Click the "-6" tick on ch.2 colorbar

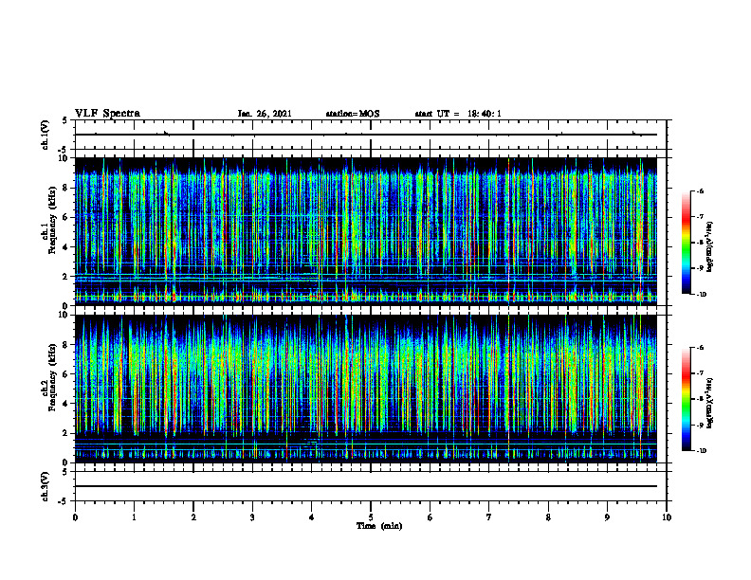(700, 348)
